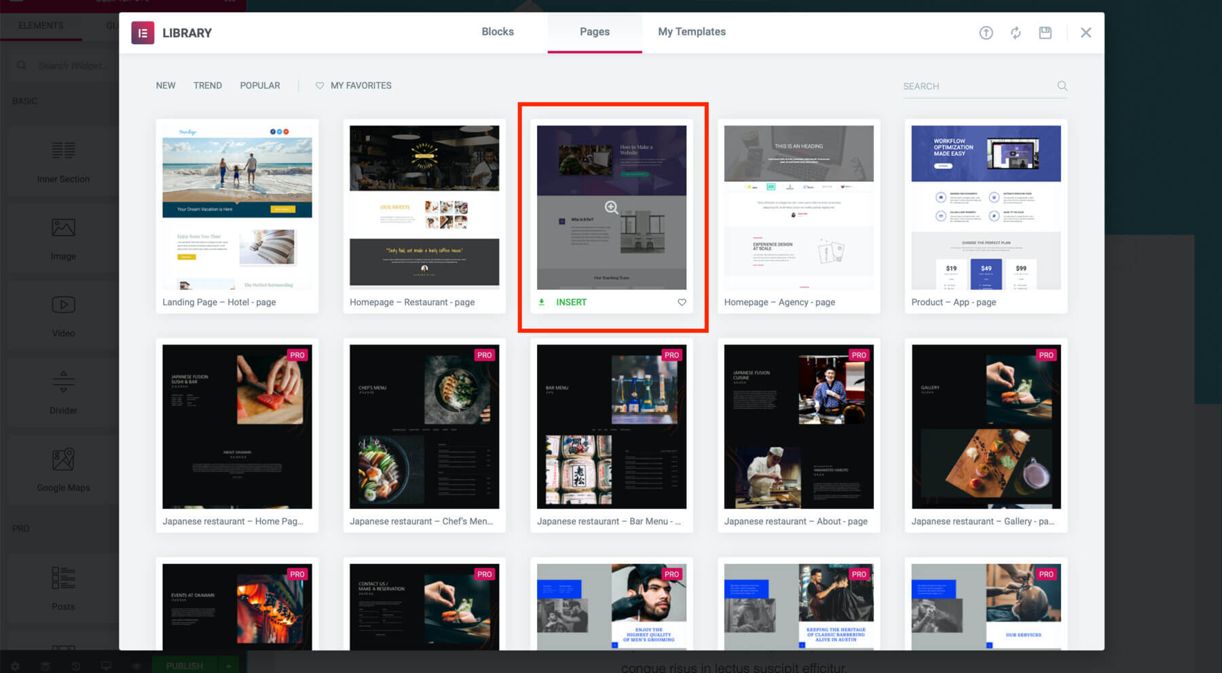1222x673 pixels.
Task: Expand save options arrow beside PUBLISH
Action: (229, 666)
